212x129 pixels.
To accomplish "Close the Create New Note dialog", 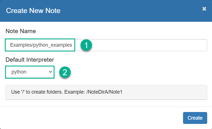I will click(204, 9).
